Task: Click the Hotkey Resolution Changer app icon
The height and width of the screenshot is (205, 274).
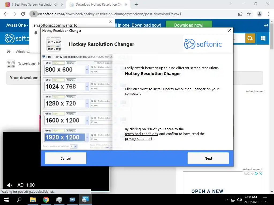Action: [54, 44]
